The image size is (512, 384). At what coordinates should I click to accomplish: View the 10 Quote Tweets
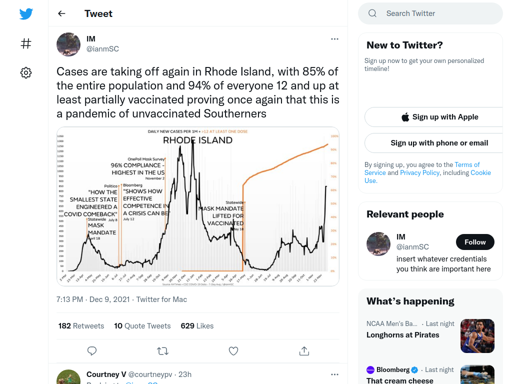coord(142,326)
